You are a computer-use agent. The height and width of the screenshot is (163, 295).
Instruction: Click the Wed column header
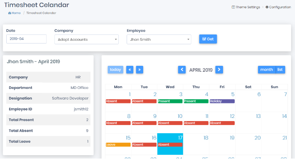pyautogui.click(x=170, y=87)
